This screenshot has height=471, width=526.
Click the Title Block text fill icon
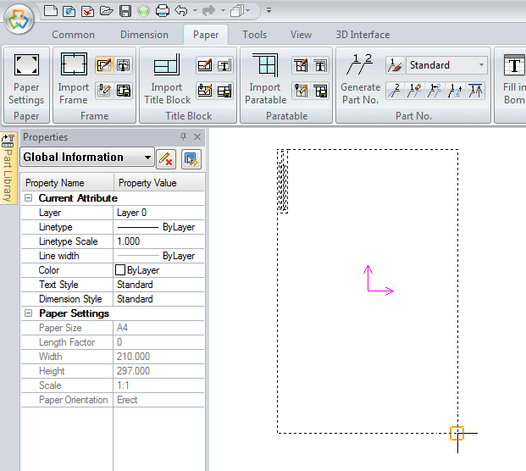click(224, 65)
